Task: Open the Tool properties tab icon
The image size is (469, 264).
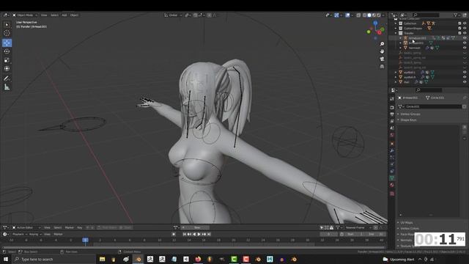Action: (x=392, y=99)
